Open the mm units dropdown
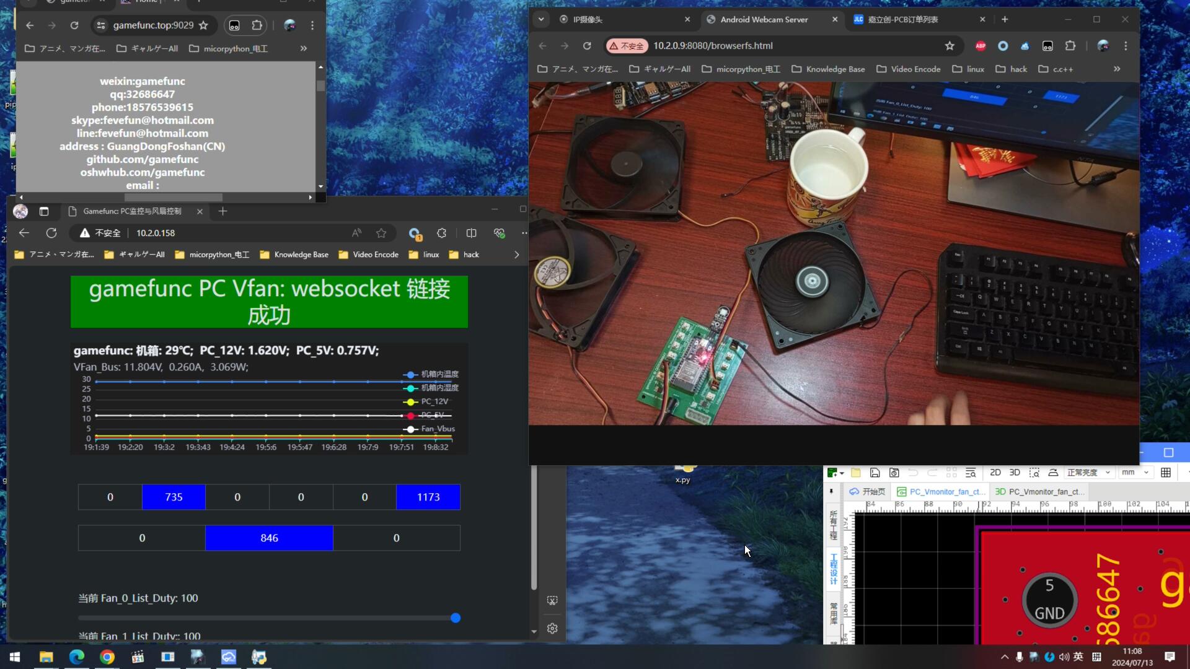The height and width of the screenshot is (669, 1190). pos(1135,473)
